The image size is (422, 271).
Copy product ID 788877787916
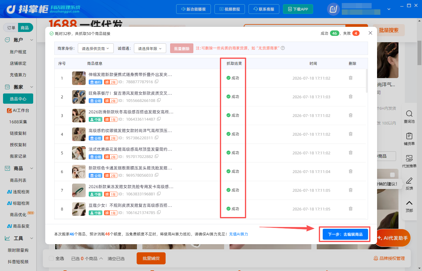click(x=157, y=82)
